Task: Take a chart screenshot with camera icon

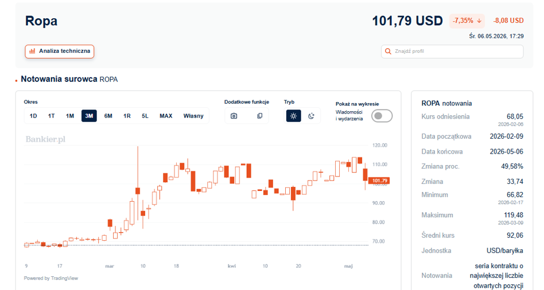Action: pos(234,116)
